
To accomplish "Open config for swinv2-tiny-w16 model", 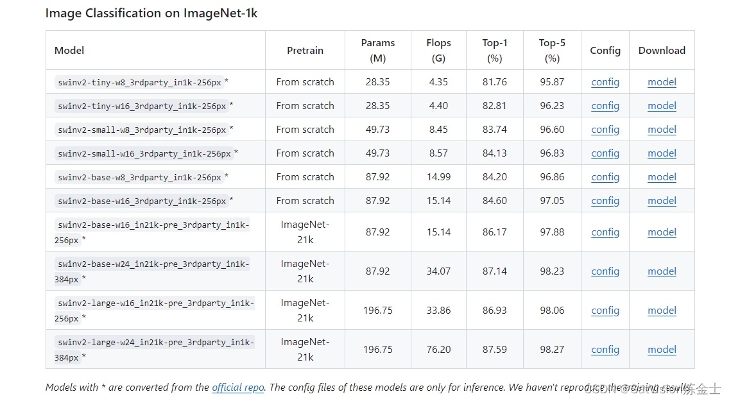I will pos(605,106).
